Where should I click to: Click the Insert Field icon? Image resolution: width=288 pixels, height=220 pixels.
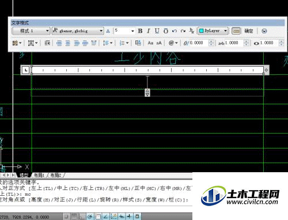(x=138, y=43)
